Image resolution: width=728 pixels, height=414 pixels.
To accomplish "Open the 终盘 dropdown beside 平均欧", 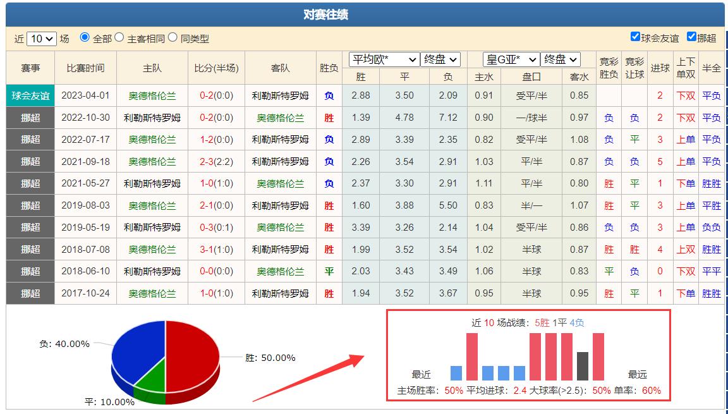I will click(x=440, y=59).
